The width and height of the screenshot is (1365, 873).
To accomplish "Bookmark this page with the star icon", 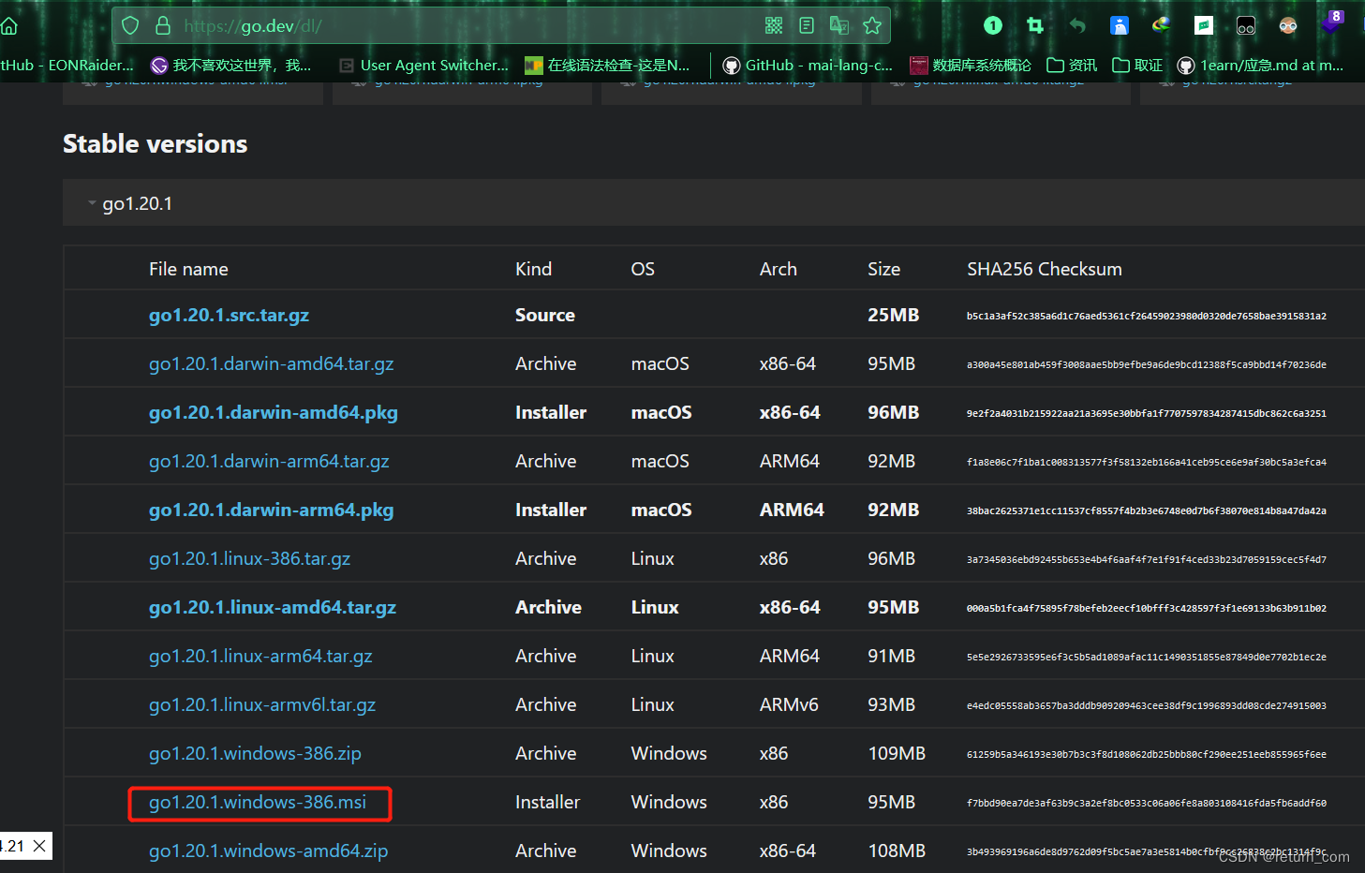I will coord(872,25).
